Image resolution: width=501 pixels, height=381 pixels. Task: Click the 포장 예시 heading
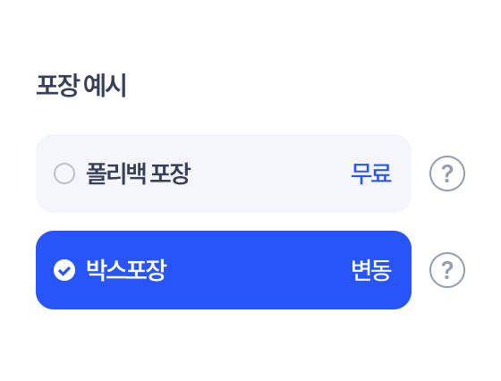[x=81, y=85]
